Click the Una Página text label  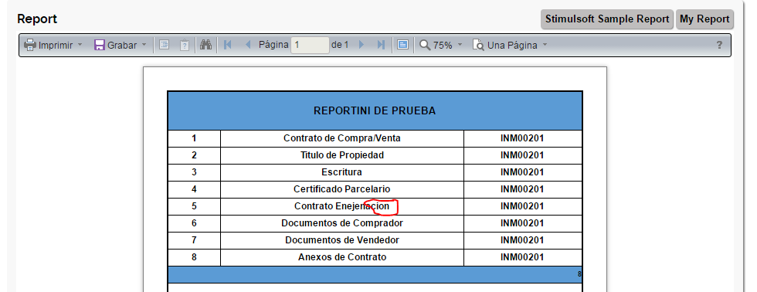512,45
